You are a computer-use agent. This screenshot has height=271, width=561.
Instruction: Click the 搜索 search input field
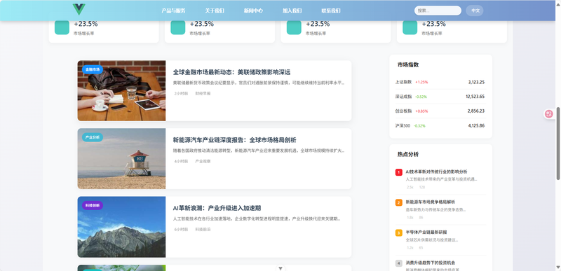coord(438,11)
